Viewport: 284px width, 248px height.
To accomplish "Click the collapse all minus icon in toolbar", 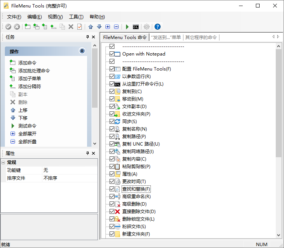I will tap(116, 27).
